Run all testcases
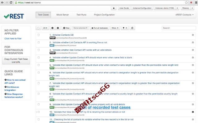The width and height of the screenshot is (198, 123). tap(100, 28)
